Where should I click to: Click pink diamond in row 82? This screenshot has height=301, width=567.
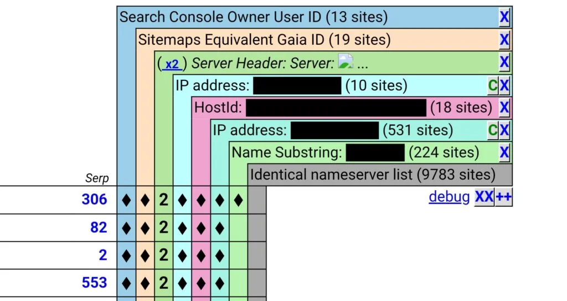(201, 228)
